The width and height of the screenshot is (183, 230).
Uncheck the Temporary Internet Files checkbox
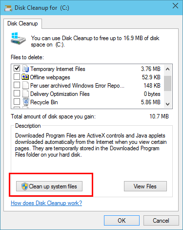click(17, 69)
